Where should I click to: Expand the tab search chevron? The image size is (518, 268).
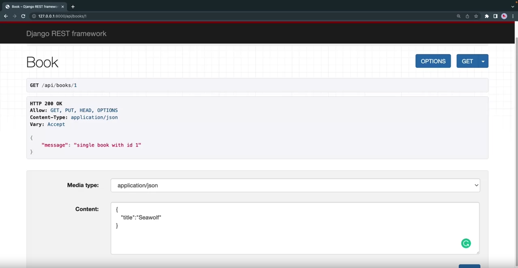click(x=512, y=6)
